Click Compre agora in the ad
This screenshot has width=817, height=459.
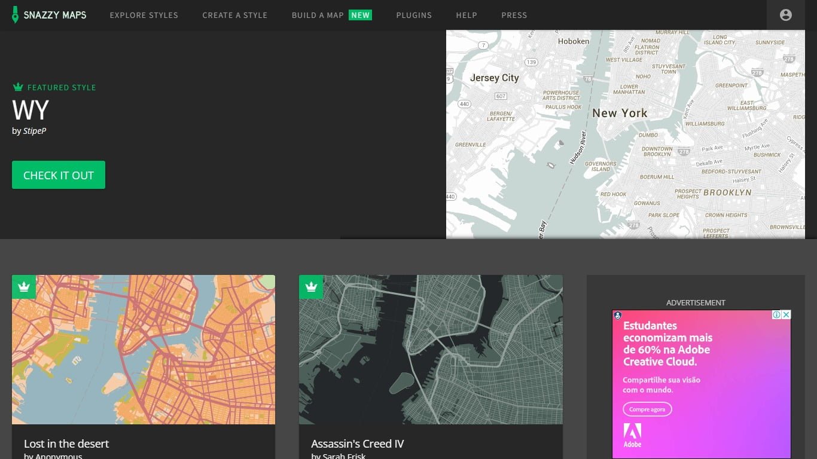(647, 409)
